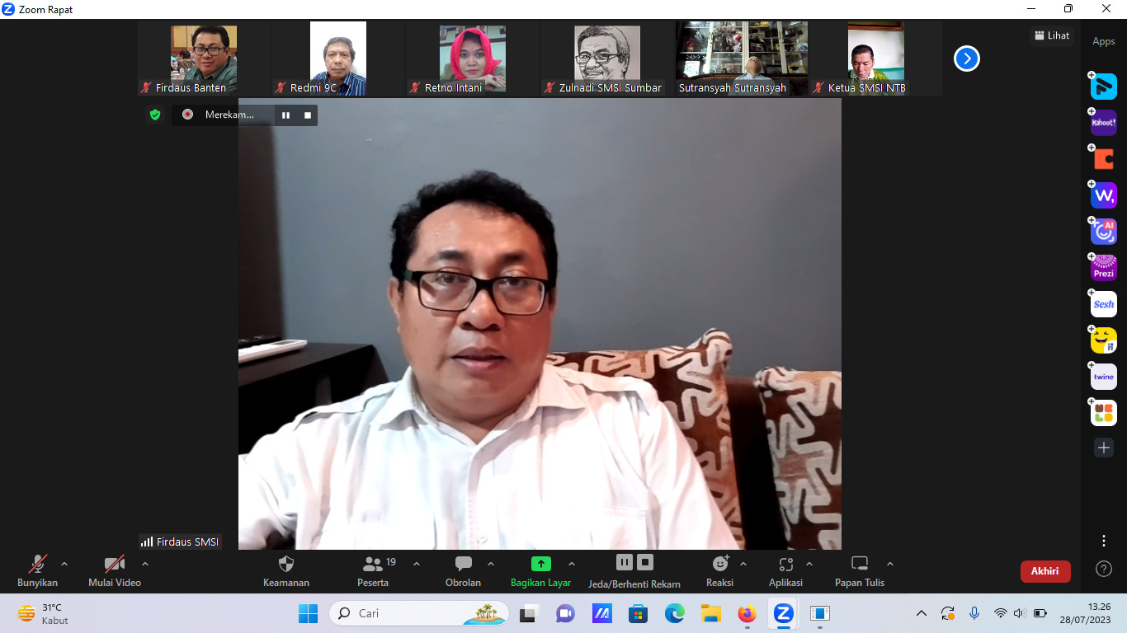Select Retno Intani video thumbnail

pos(472,59)
